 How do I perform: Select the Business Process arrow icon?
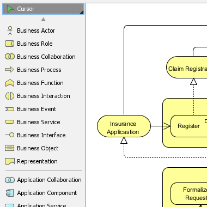click(9, 70)
